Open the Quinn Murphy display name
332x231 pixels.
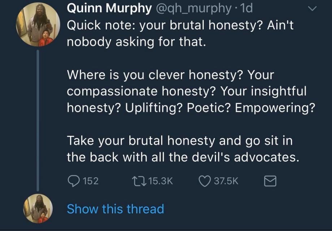[x=109, y=8]
